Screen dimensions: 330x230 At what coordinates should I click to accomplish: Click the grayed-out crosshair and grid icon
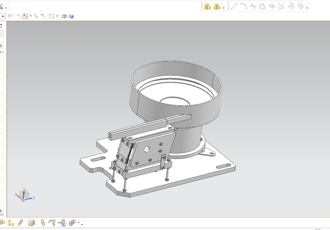10,16
